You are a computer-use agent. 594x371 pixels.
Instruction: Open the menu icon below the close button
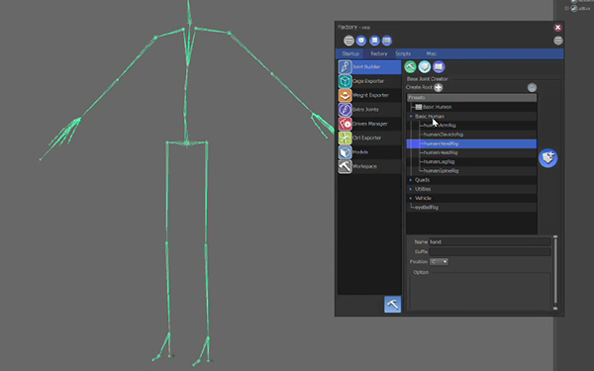point(558,41)
